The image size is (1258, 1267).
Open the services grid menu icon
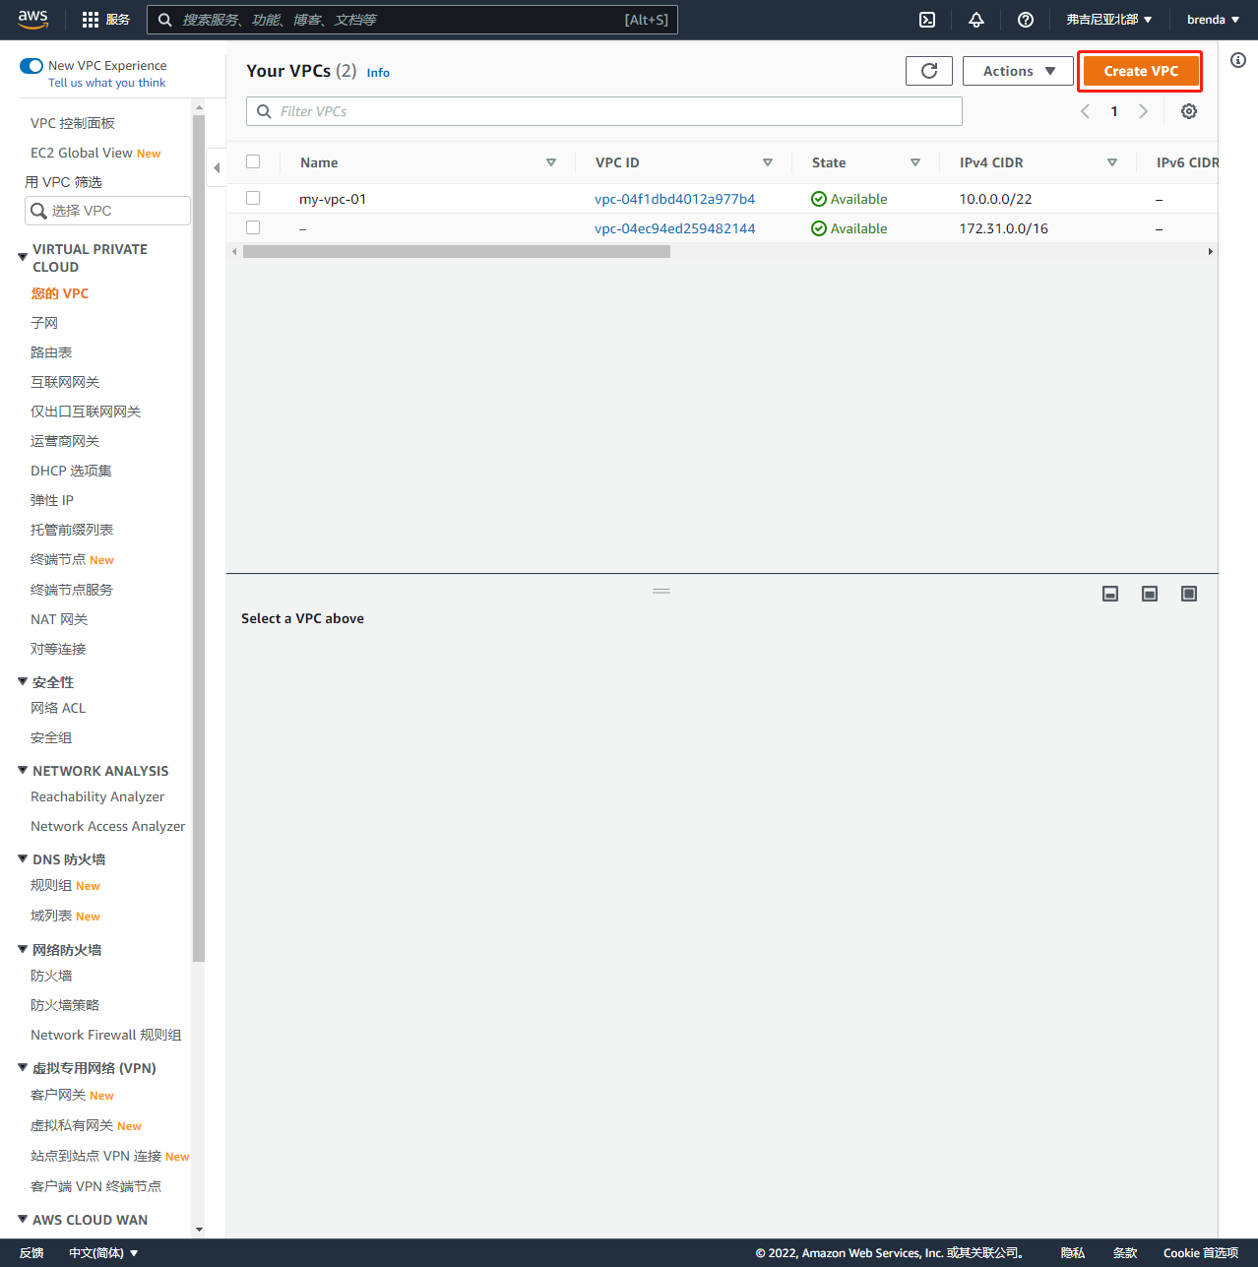[91, 20]
